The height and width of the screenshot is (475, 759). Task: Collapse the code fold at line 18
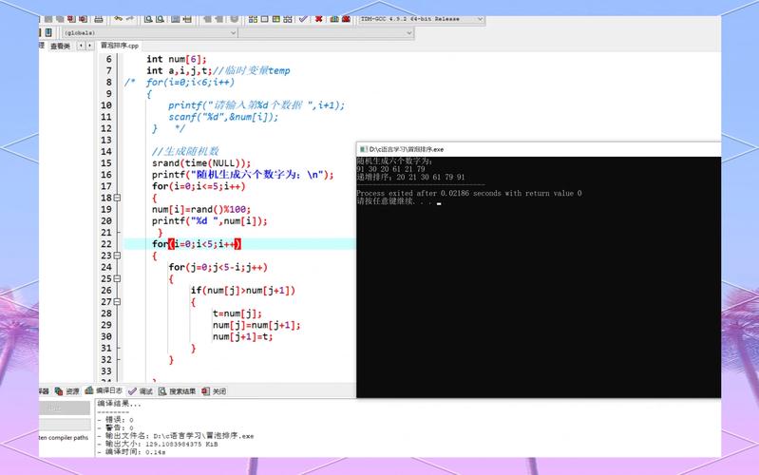click(118, 198)
